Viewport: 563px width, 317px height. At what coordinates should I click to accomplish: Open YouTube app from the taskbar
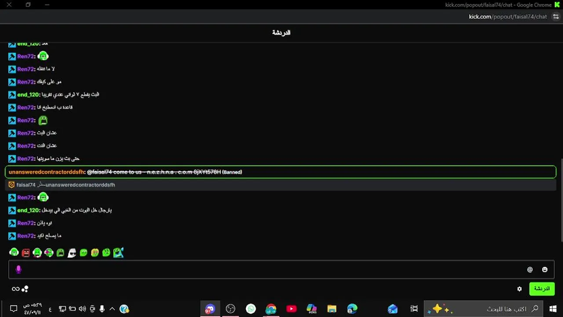coord(291,309)
